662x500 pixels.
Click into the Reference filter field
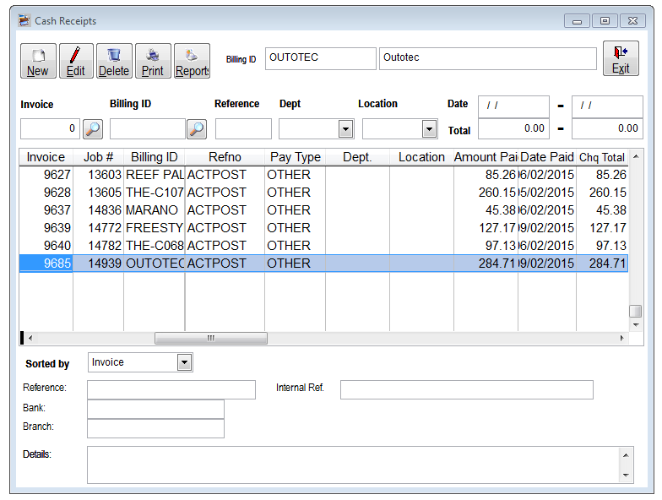click(243, 129)
